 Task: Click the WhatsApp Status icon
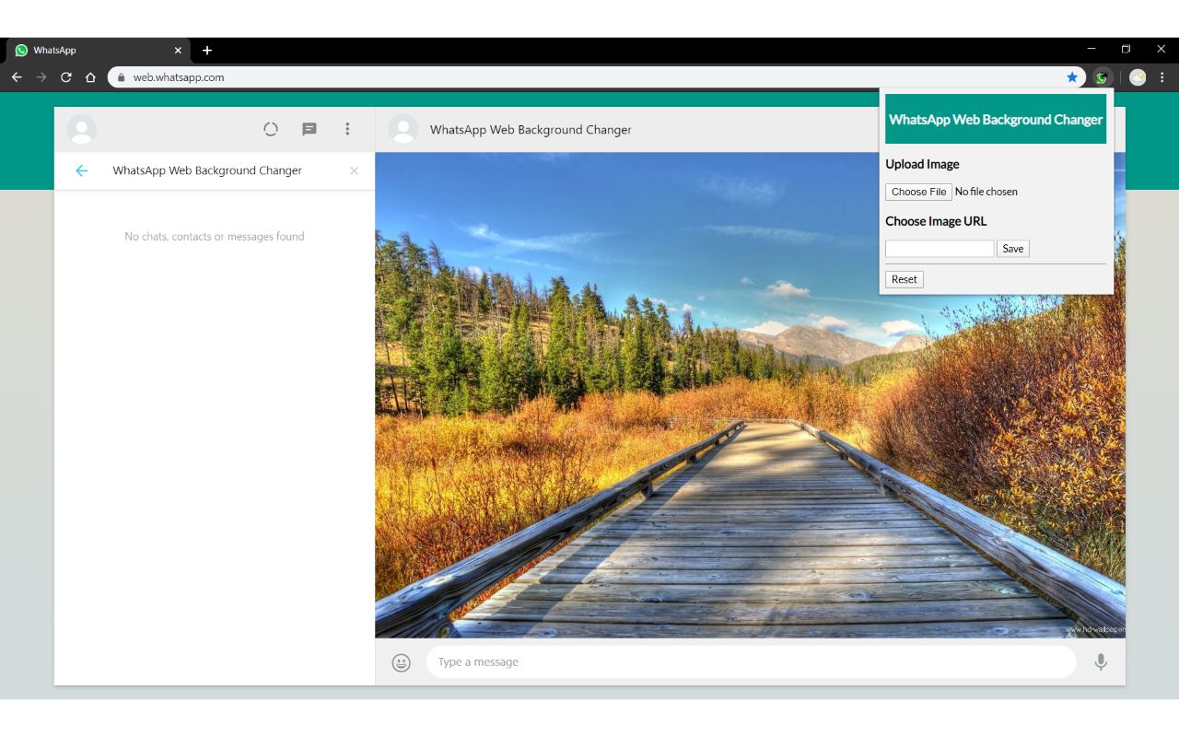271,130
